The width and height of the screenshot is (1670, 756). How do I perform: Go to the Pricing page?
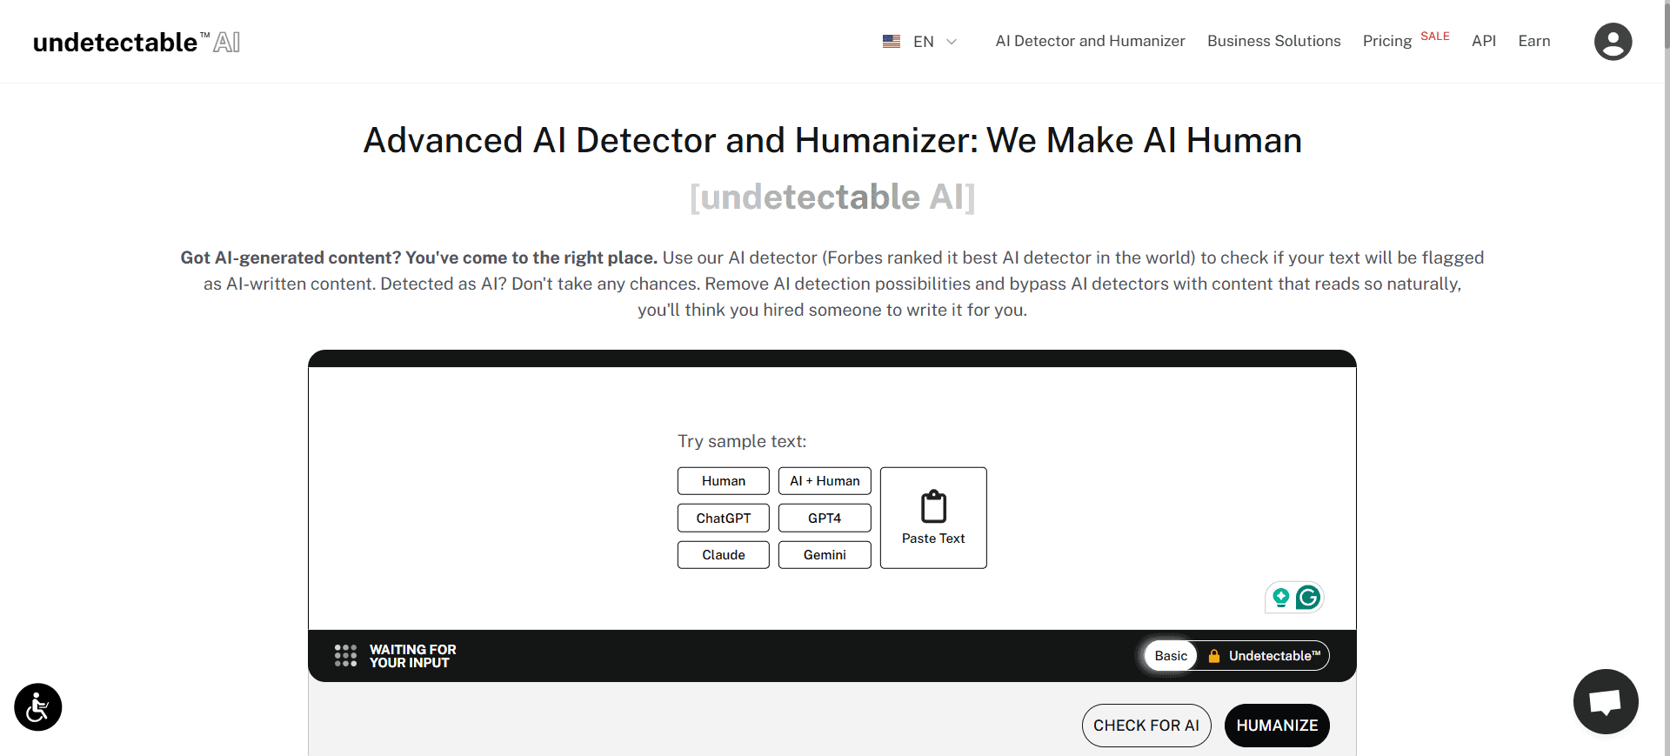[x=1386, y=41]
